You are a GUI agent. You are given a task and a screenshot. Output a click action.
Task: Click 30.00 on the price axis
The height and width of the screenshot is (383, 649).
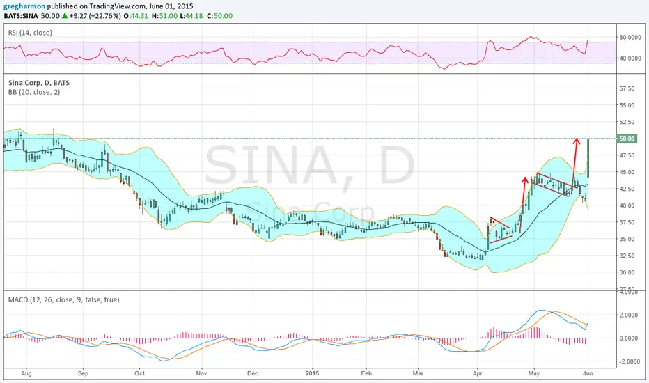tap(627, 272)
